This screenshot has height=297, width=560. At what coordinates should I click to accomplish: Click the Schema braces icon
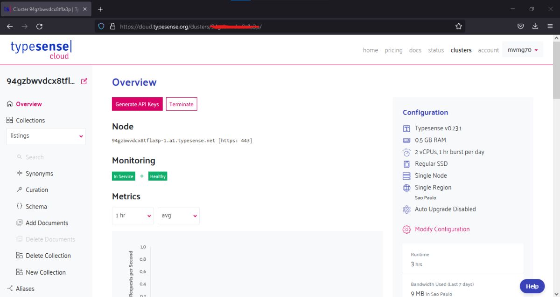20,206
